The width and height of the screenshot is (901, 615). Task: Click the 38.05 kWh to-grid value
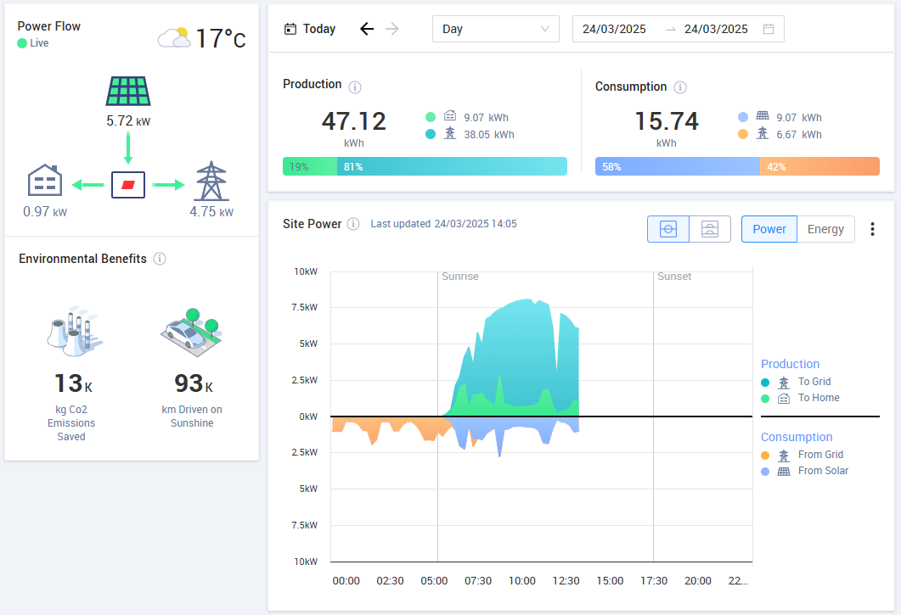pos(489,134)
